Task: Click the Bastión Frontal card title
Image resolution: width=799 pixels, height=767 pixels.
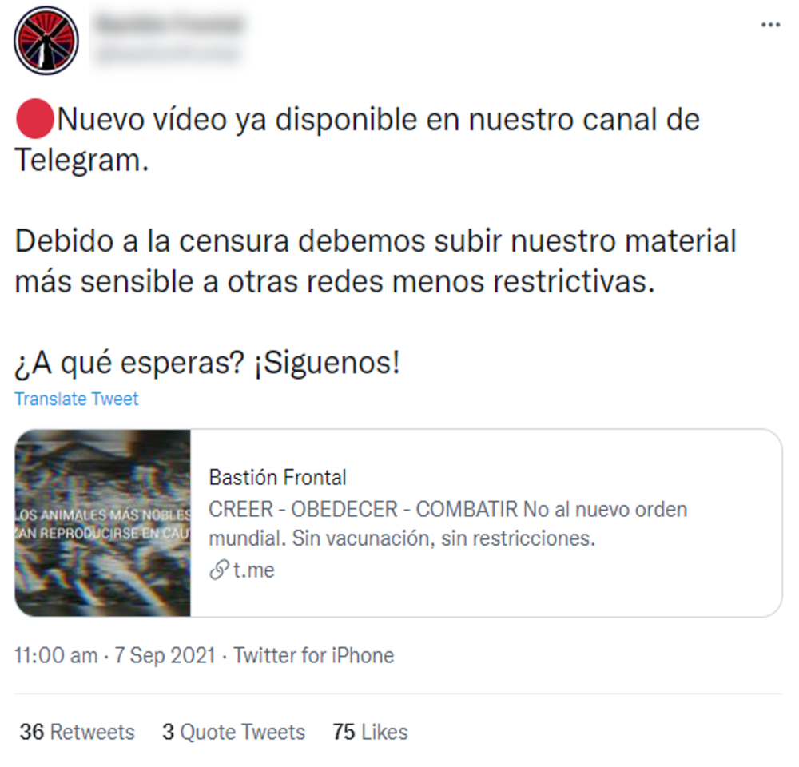Action: pos(278,478)
